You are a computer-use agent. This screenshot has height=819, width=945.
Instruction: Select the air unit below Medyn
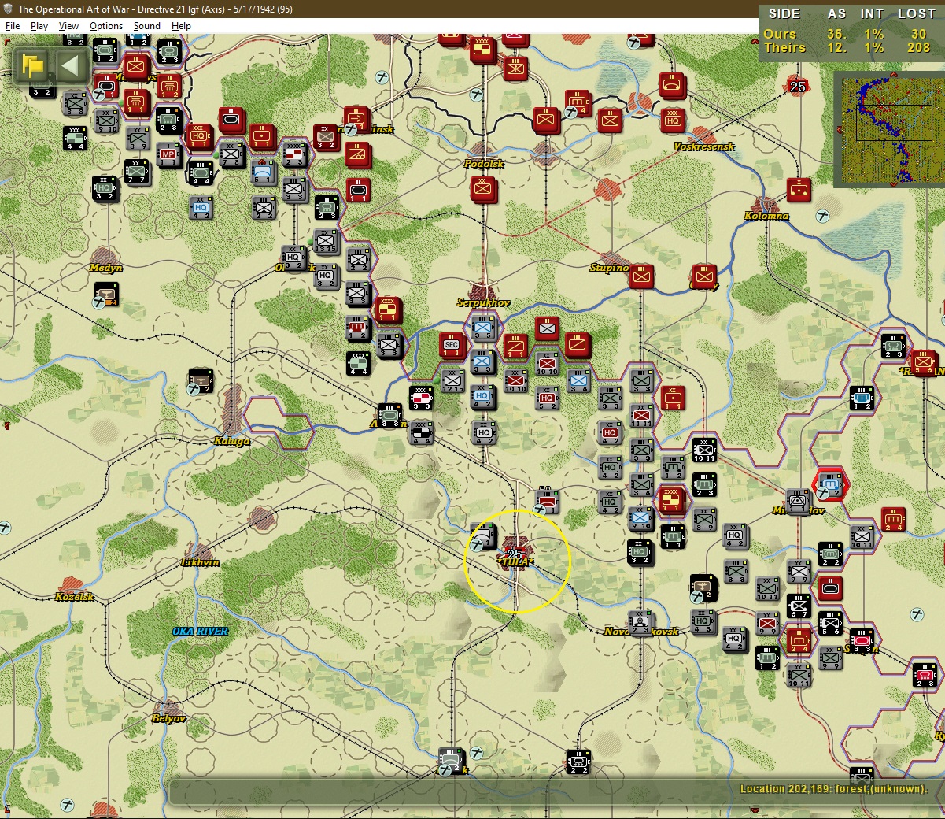pos(105,295)
